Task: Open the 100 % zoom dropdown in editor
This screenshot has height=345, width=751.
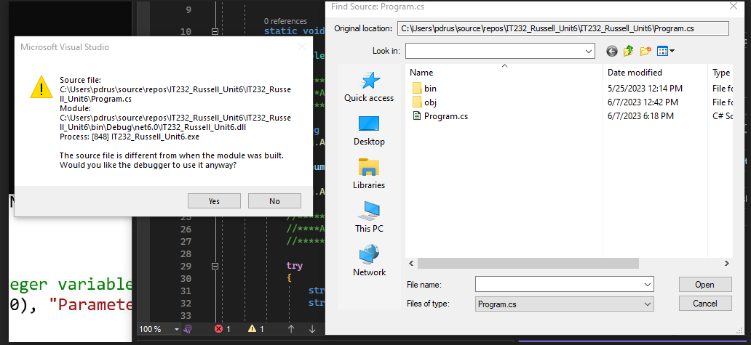Action: pyautogui.click(x=177, y=329)
